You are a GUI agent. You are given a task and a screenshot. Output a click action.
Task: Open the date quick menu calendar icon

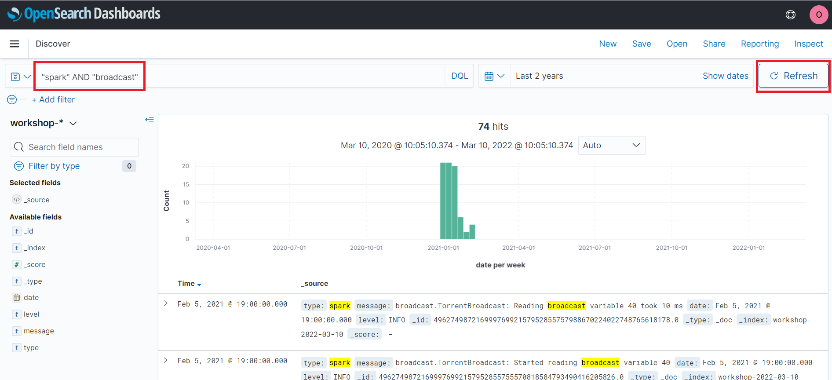494,76
